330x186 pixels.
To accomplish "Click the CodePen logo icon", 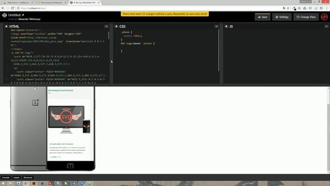I will [x=5, y=15].
